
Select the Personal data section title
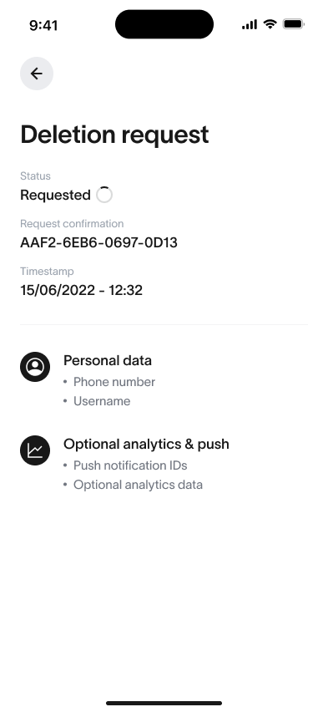coord(108,360)
